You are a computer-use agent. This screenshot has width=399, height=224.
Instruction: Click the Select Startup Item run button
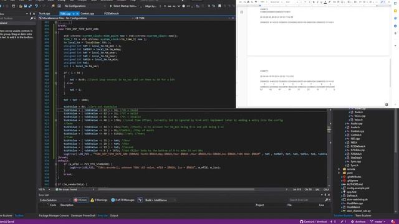tap(123, 6)
